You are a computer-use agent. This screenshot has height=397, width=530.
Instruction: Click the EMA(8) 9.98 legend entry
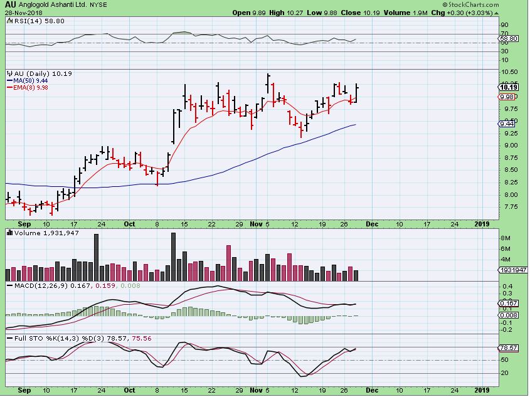31,88
